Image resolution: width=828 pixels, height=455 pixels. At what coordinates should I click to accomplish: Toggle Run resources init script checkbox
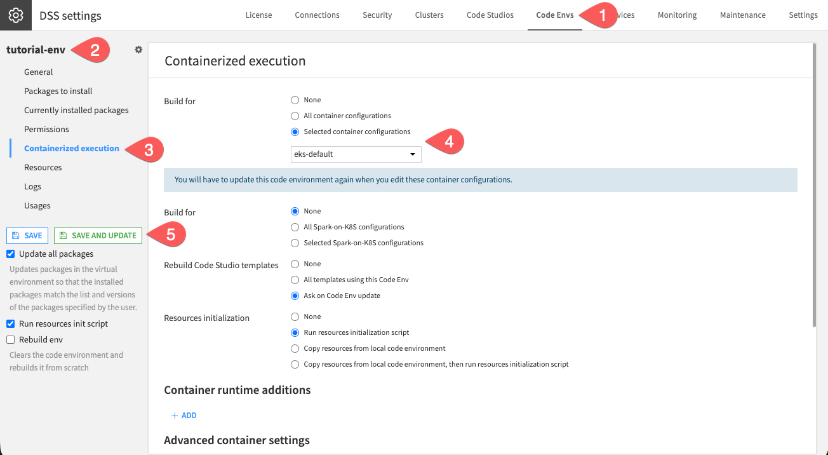point(11,323)
